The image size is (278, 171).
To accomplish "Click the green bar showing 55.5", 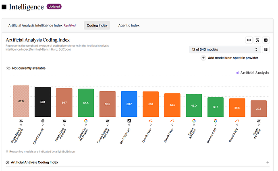I will click(86, 103).
